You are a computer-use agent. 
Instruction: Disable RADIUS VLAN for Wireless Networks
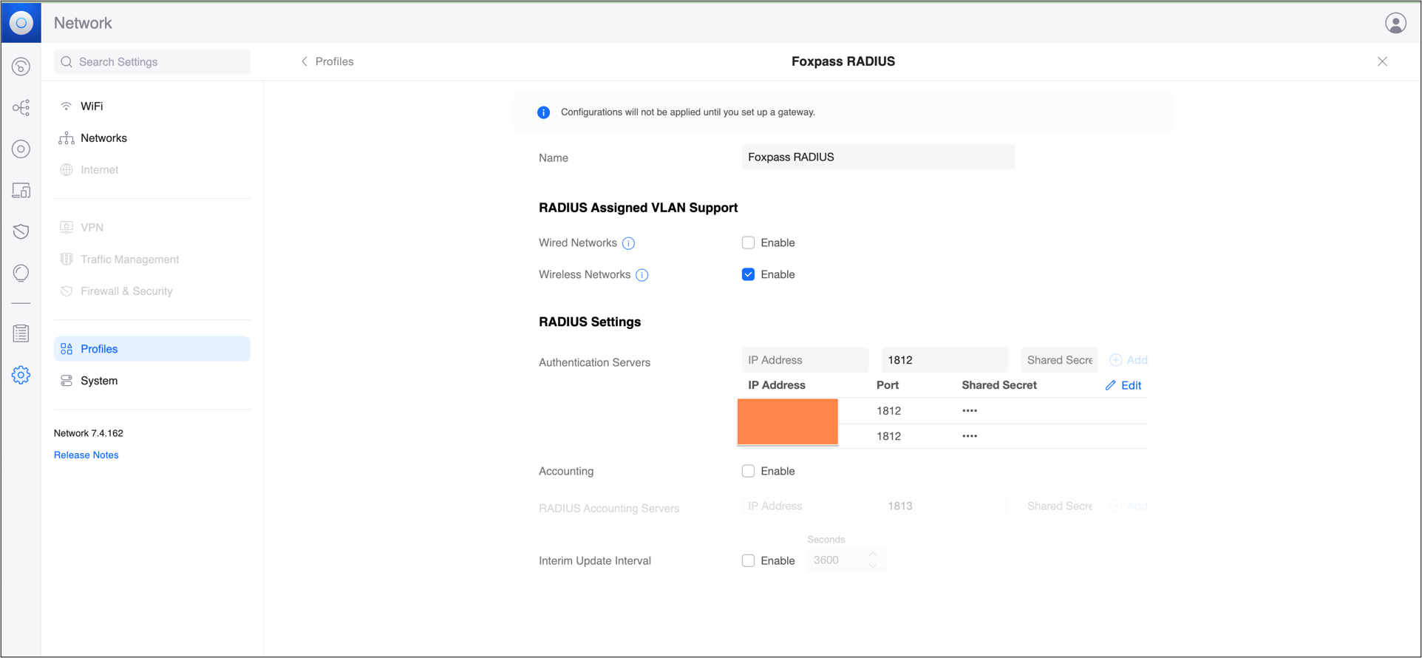748,274
